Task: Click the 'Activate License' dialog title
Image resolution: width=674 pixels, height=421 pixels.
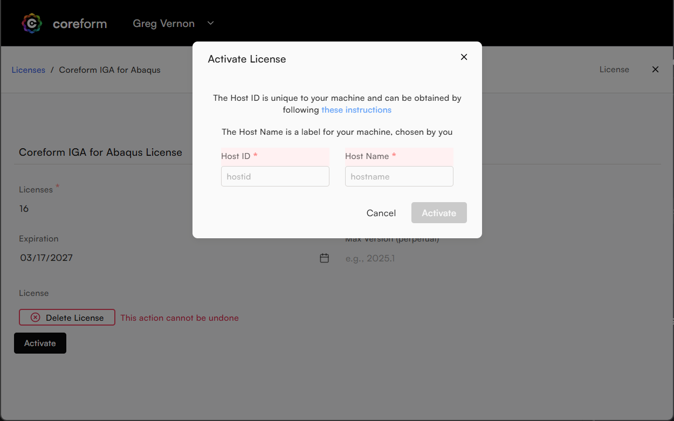Action: (247, 59)
